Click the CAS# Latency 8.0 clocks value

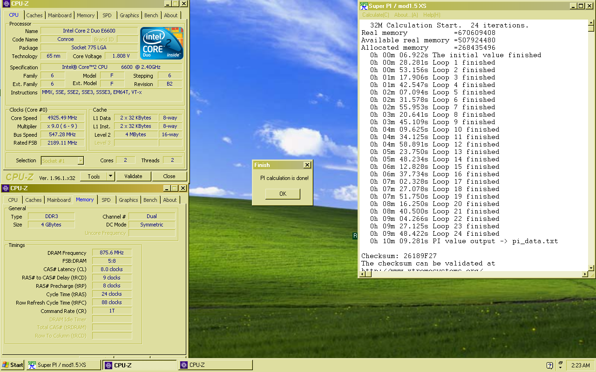click(x=112, y=270)
